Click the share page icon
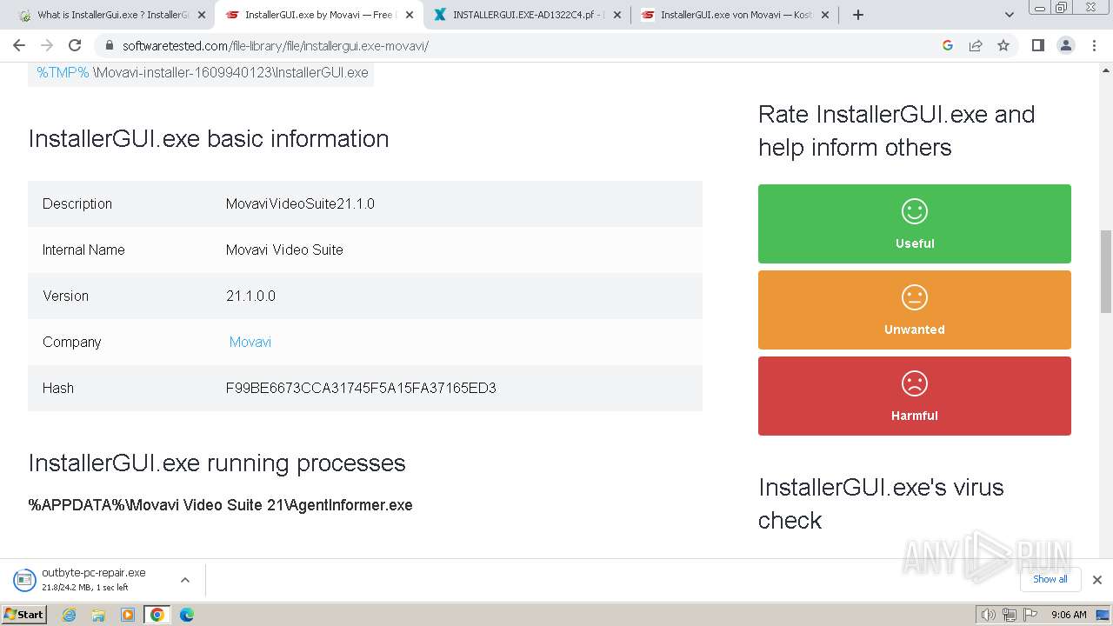1113x626 pixels. coord(976,45)
